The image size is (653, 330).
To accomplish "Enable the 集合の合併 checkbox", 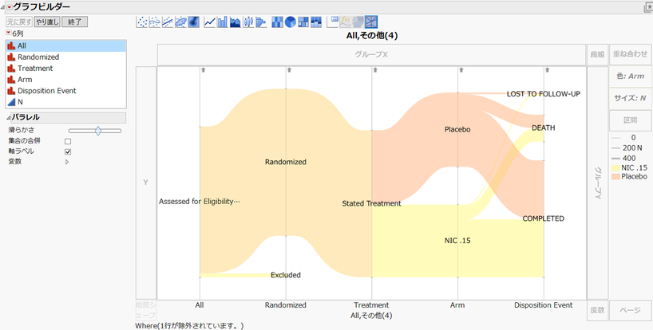I will [x=68, y=141].
